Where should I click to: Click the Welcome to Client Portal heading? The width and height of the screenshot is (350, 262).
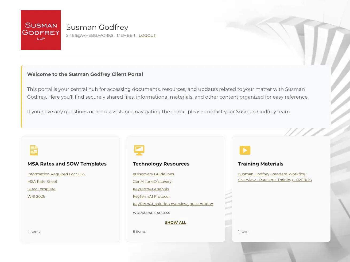point(85,74)
